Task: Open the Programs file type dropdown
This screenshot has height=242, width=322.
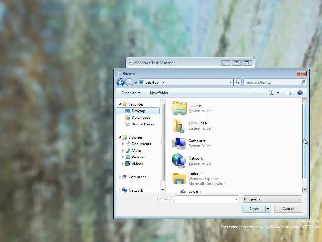Action: point(272,199)
